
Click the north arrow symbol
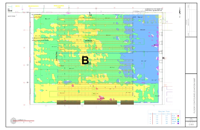coord(180,12)
